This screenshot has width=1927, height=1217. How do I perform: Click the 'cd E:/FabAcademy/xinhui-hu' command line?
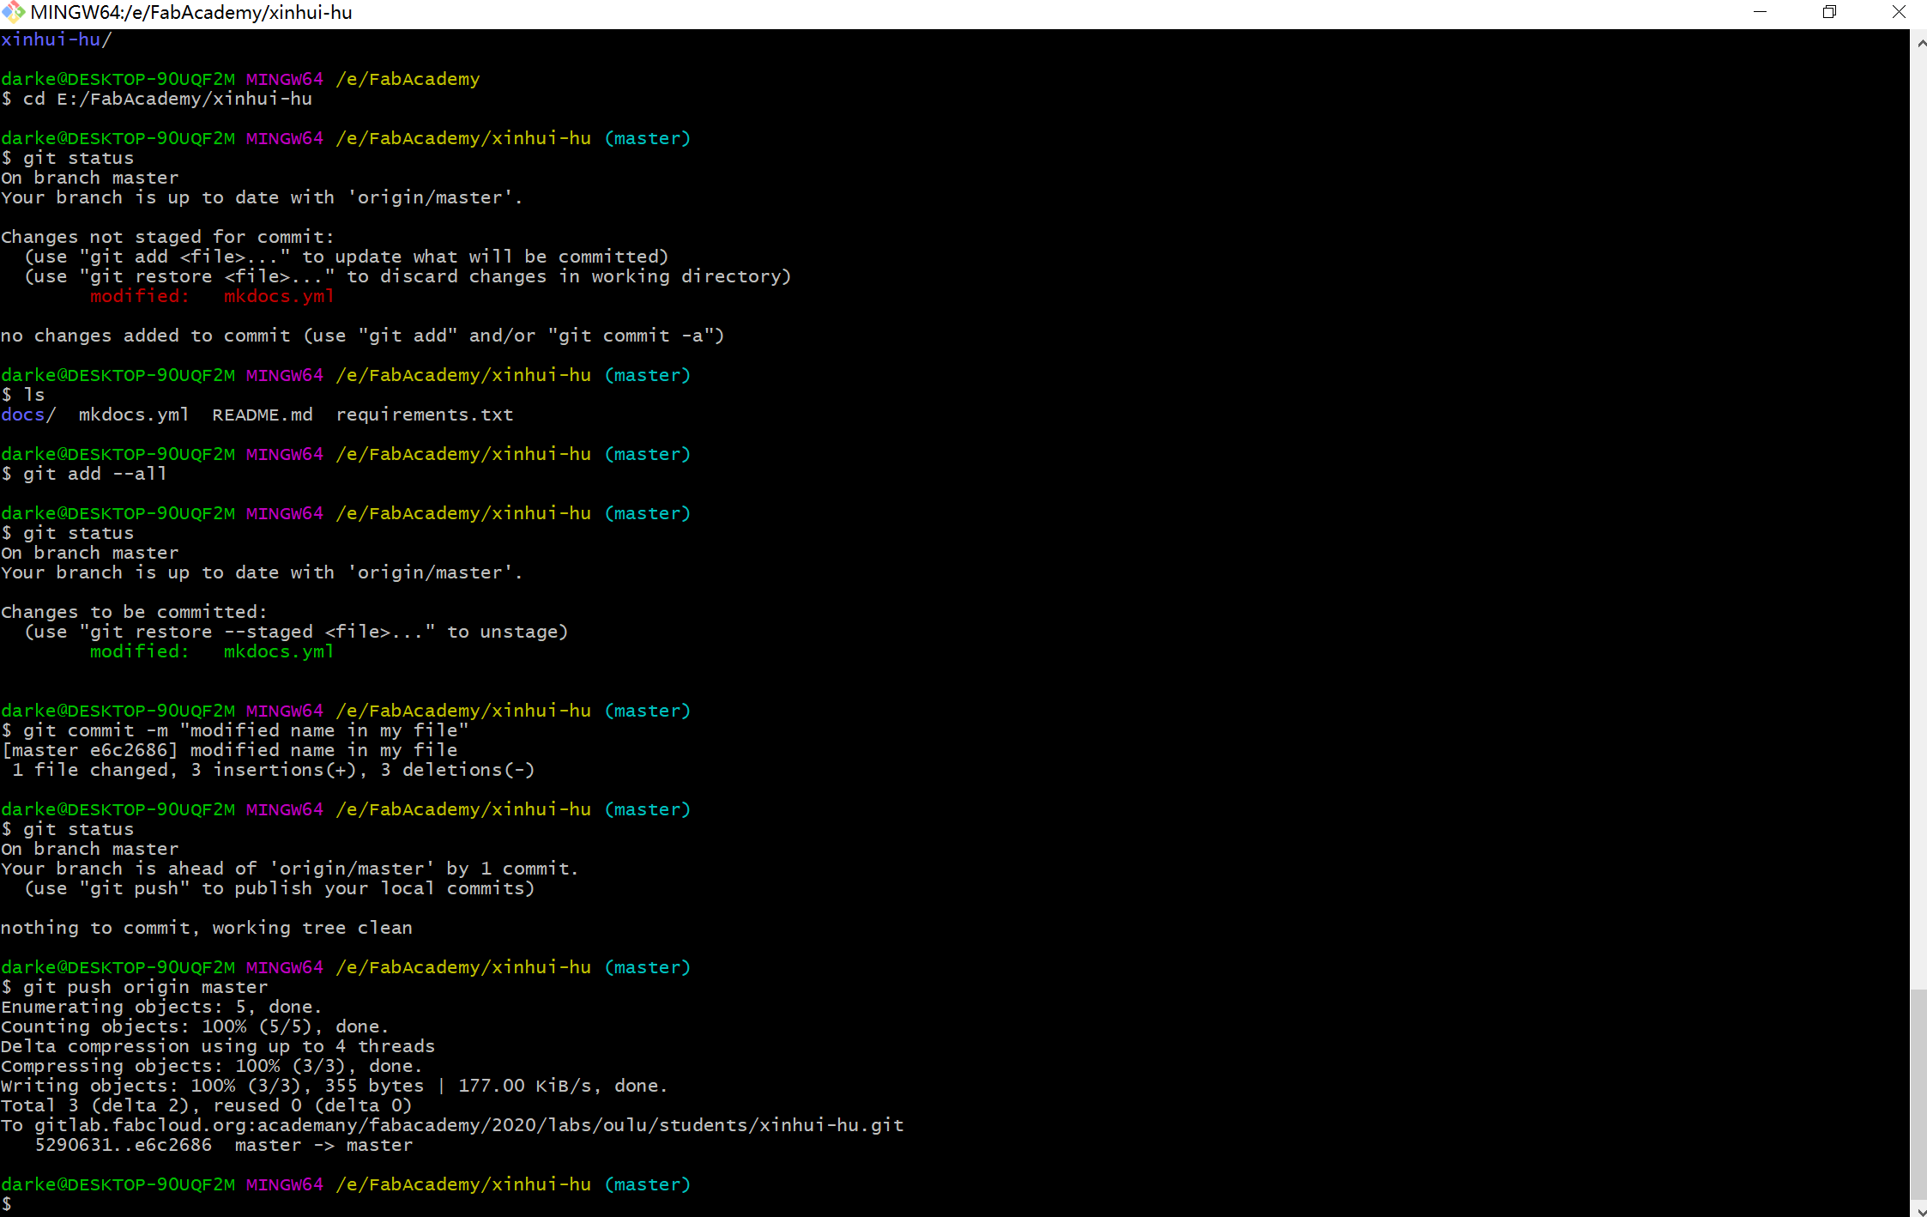pos(157,99)
